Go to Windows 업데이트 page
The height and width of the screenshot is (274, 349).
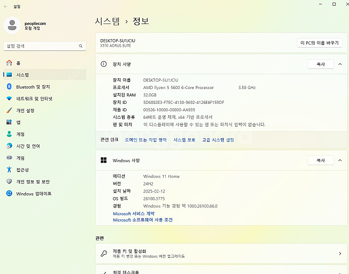point(44,193)
